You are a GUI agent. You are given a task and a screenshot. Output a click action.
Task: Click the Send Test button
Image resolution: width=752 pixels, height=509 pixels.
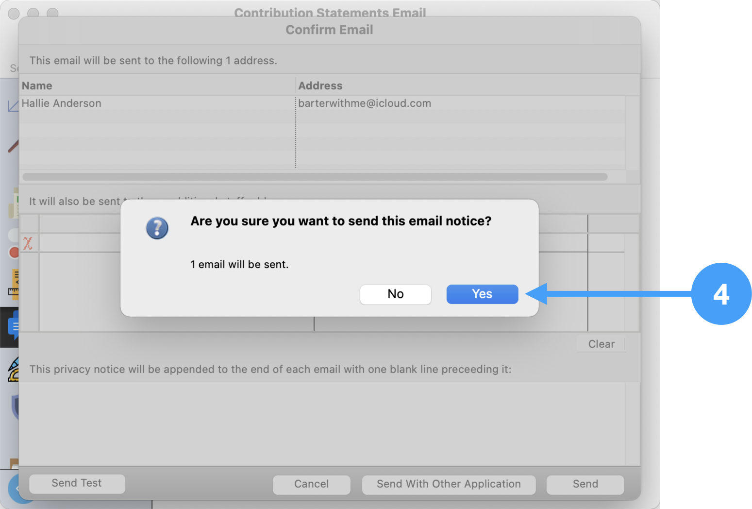(77, 483)
